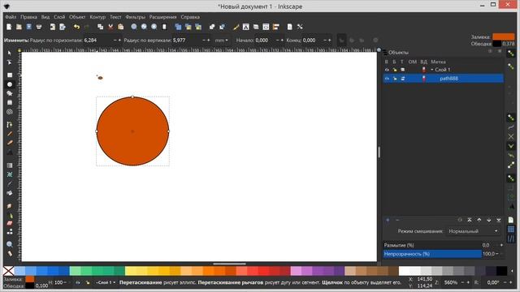Viewport: 520px width, 292px height.
Task: Open blend mode Нормальный dropdown
Action: 473,231
